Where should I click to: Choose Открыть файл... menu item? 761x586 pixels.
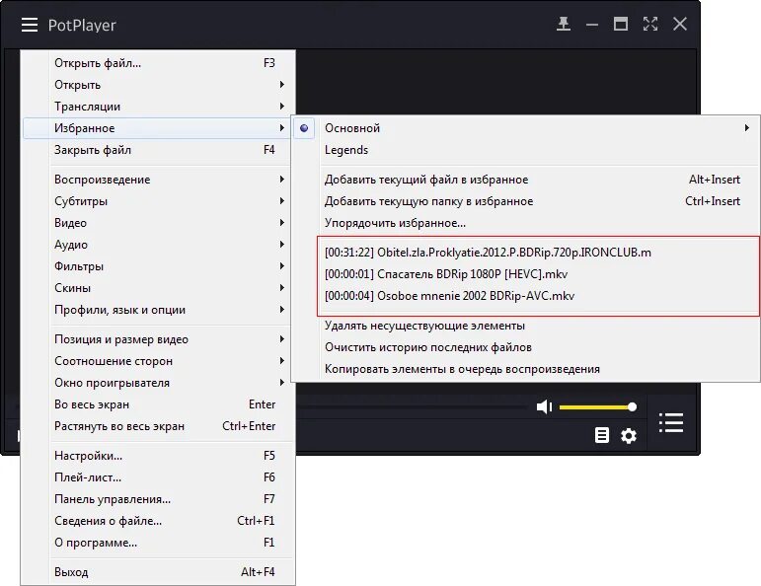coord(159,62)
